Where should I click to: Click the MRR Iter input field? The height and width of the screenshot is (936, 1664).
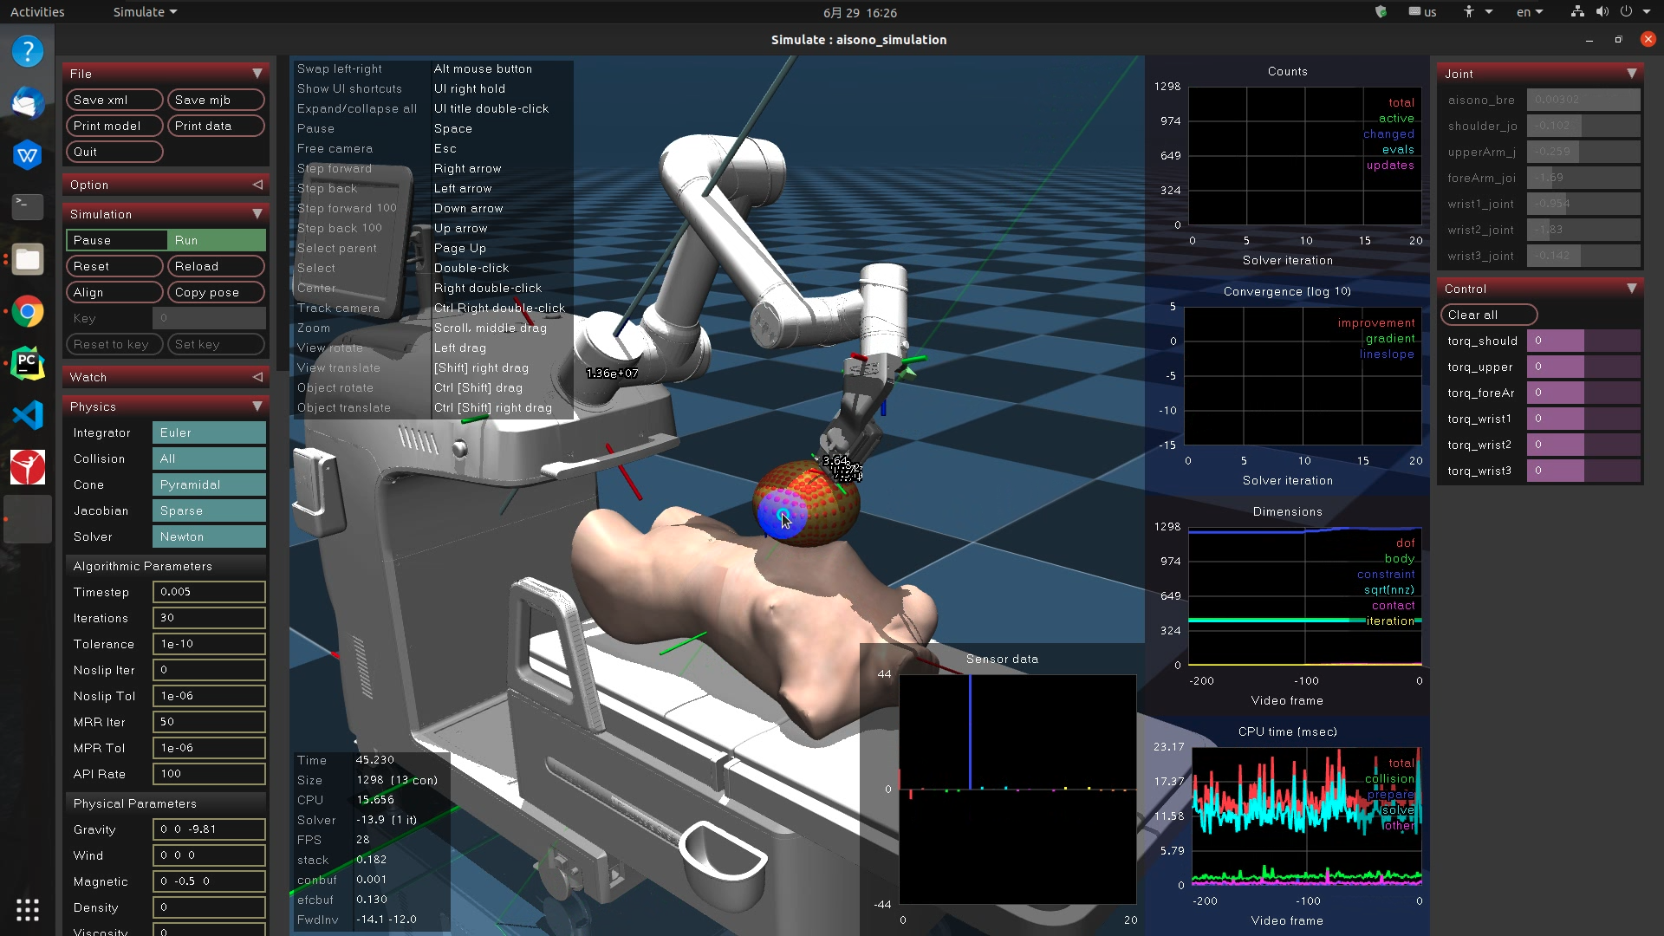pyautogui.click(x=209, y=722)
